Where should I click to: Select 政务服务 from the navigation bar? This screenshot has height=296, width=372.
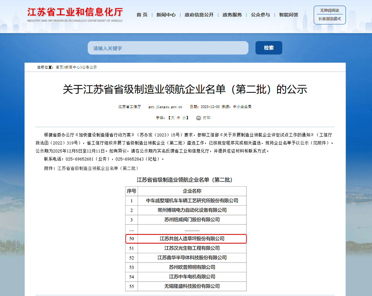tap(232, 15)
